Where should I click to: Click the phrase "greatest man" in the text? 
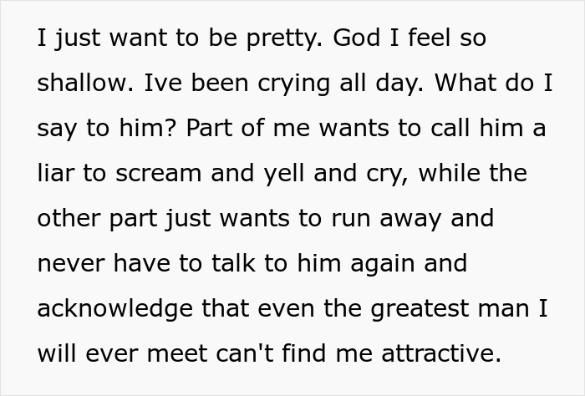[443, 310]
